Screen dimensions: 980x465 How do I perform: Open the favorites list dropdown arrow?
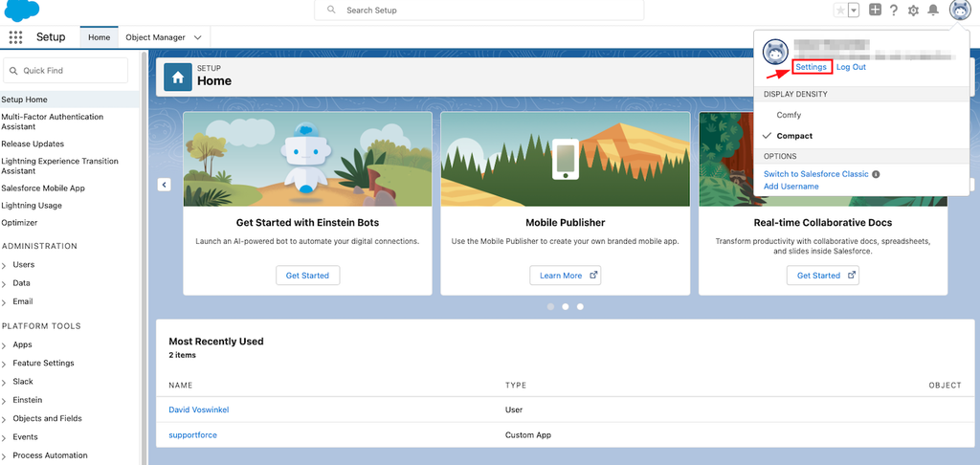pos(854,10)
